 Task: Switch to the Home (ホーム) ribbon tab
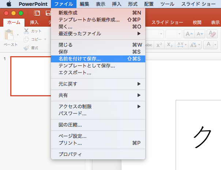(14, 23)
